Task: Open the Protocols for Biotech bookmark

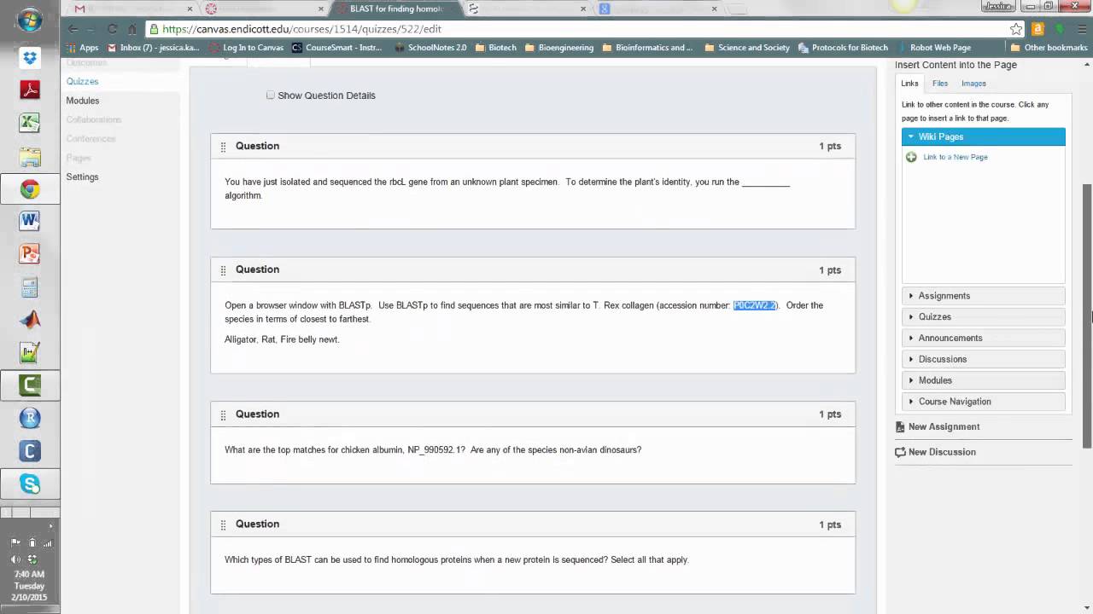Action: (x=843, y=48)
